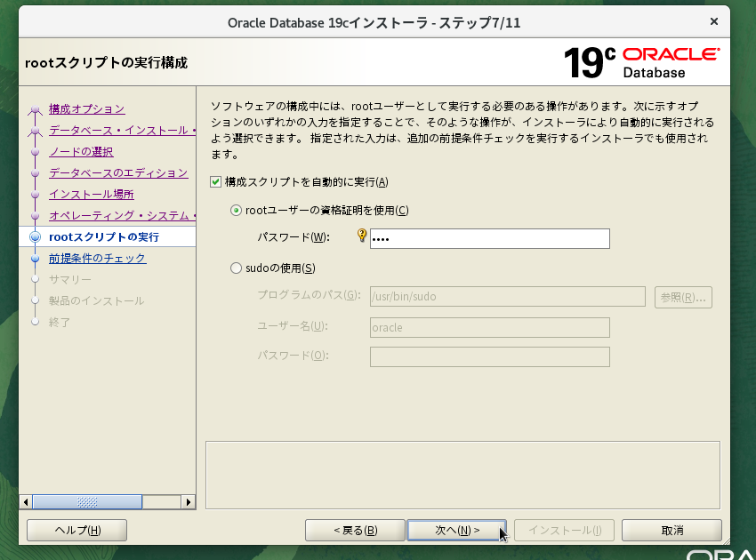The width and height of the screenshot is (756, 560).
Task: Click the インストール(I) button
Action: 564,530
